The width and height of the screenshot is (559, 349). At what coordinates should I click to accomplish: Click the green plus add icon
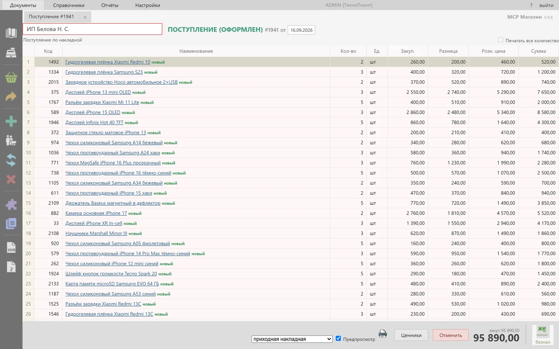point(11,121)
